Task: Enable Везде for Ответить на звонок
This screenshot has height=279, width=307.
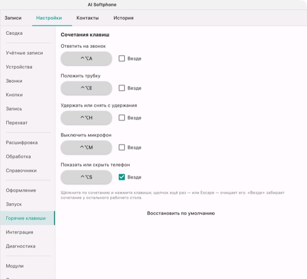Action: coord(121,59)
